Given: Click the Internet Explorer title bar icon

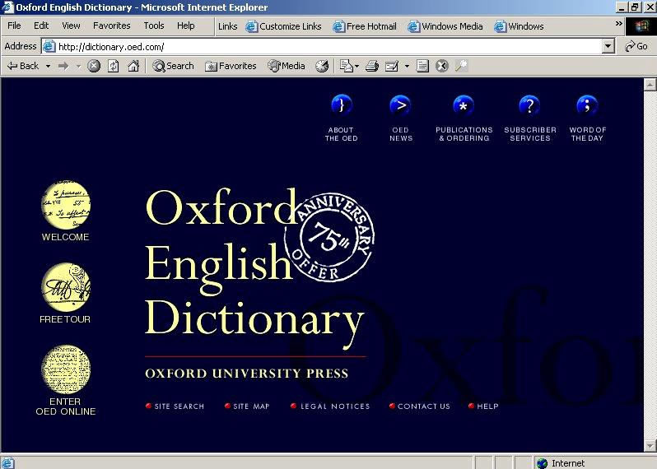Looking at the screenshot, I should (x=8, y=7).
